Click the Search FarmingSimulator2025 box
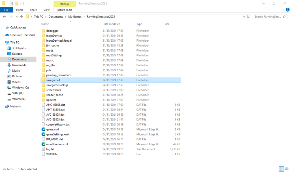The image size is (290, 172). 270,17
